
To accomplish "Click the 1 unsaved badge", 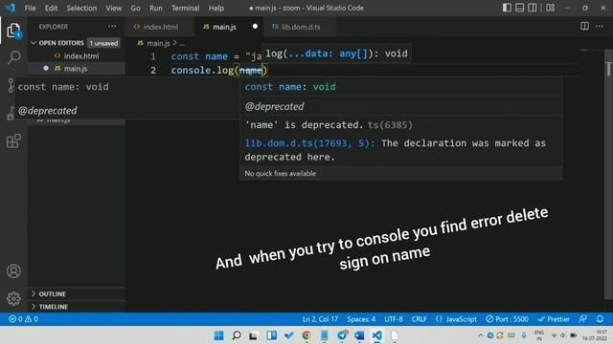I will 103,43.
